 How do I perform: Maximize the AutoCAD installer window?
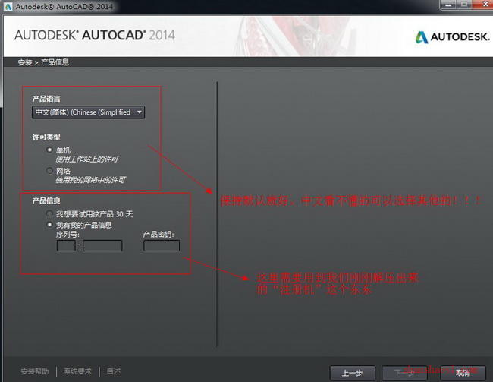pyautogui.click(x=463, y=5)
